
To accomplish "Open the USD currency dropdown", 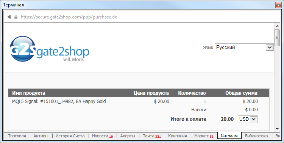I will (248, 119).
